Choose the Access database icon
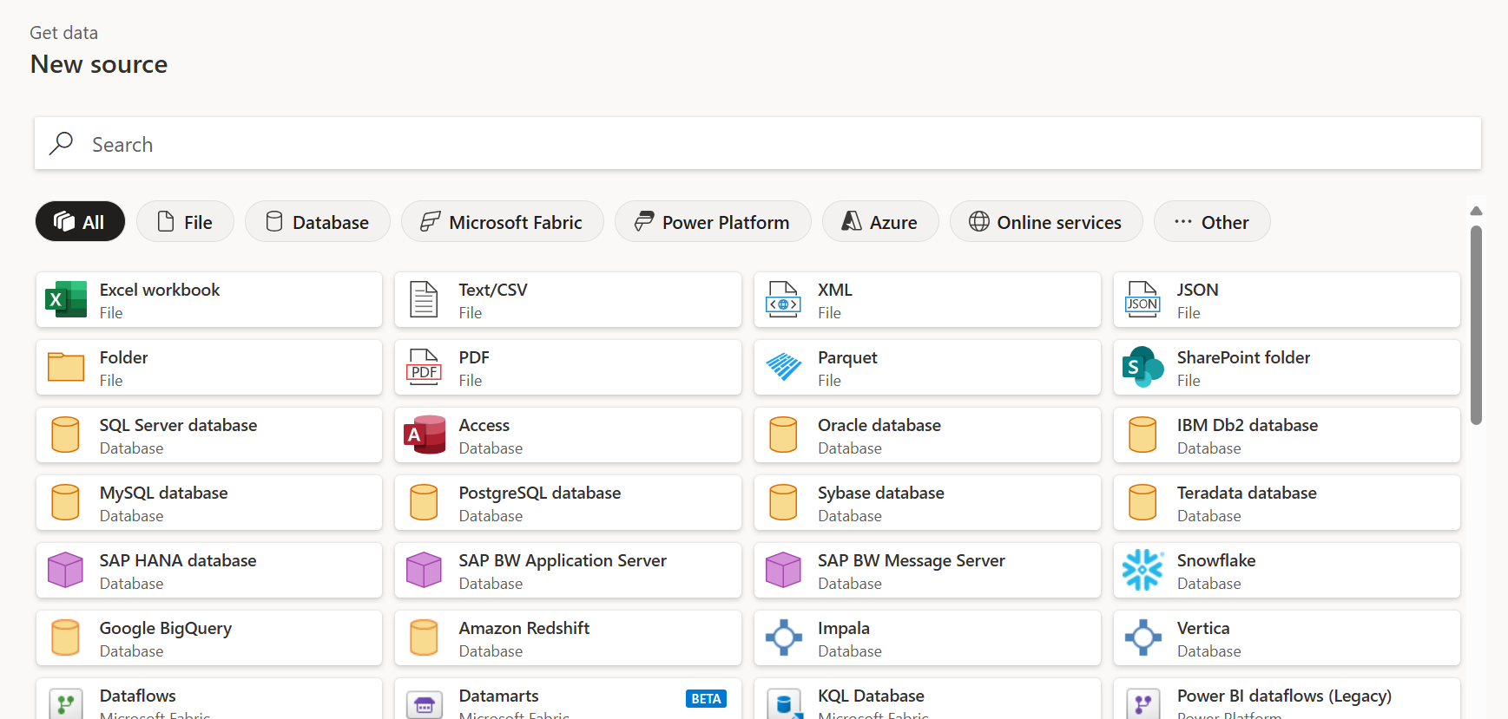The image size is (1508, 719). [x=425, y=435]
